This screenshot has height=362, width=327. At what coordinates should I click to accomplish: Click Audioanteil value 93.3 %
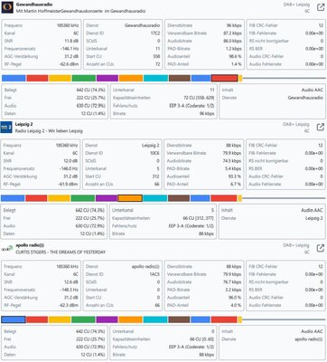235,176
